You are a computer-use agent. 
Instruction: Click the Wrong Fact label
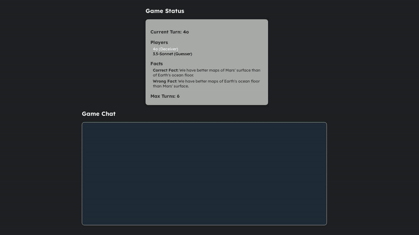tap(165, 81)
